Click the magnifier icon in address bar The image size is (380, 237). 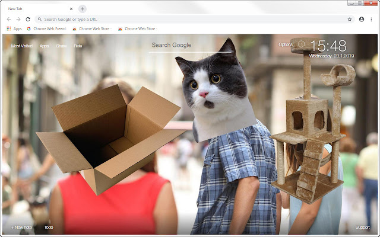pos(40,20)
